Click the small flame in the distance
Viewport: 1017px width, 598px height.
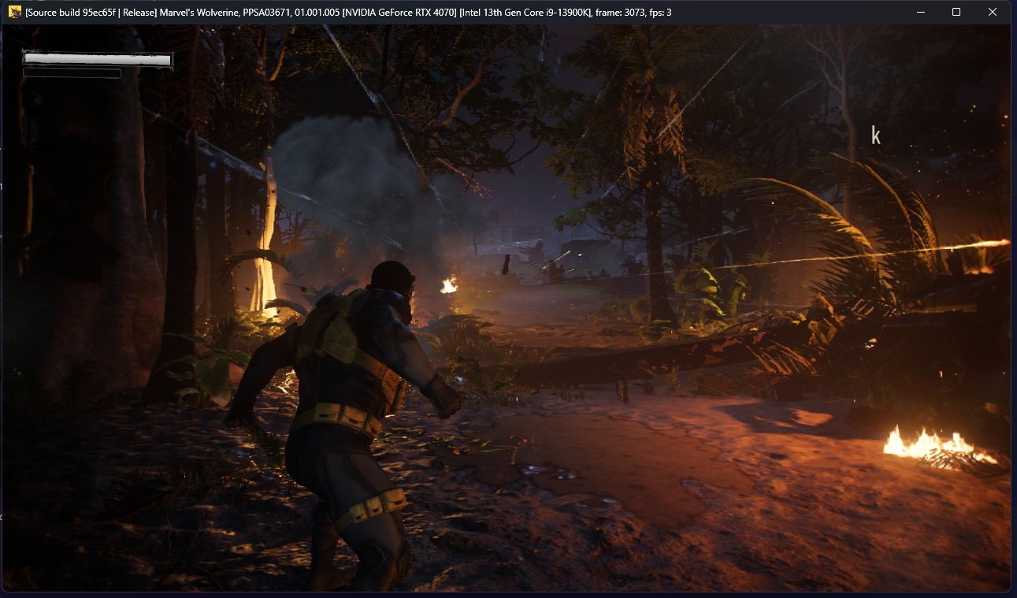click(449, 284)
